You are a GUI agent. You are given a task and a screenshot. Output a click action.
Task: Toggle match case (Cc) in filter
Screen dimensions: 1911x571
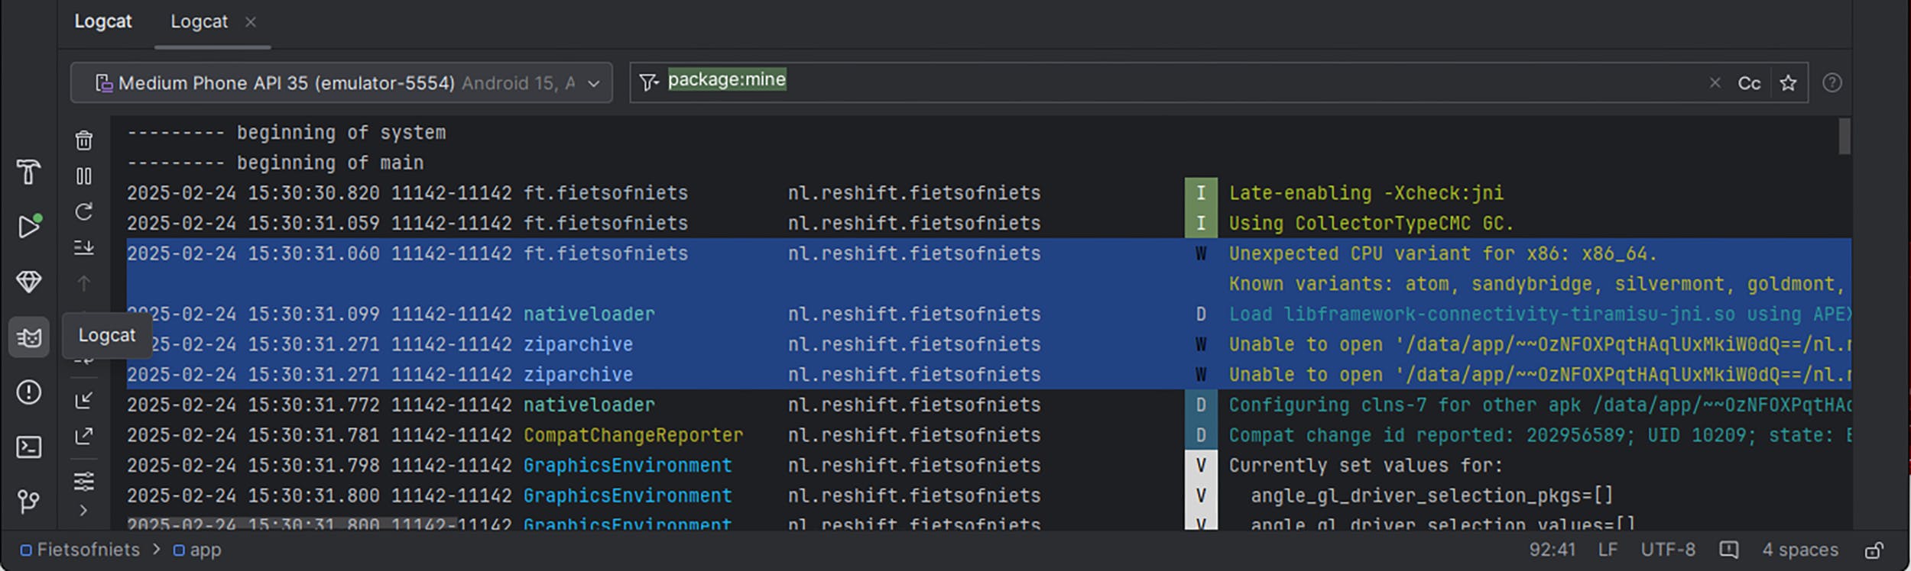[1748, 83]
